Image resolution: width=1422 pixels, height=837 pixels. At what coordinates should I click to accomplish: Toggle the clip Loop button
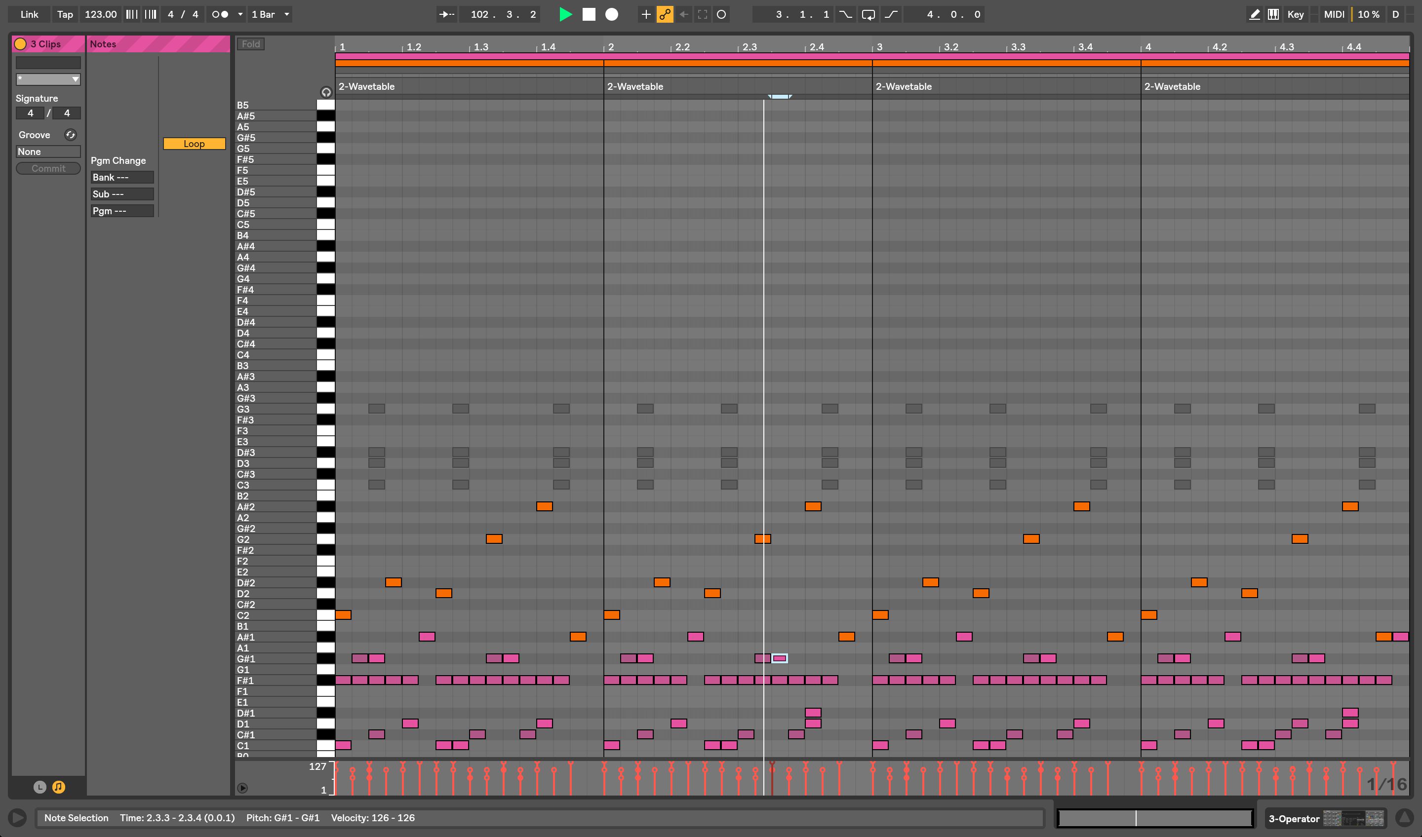tap(194, 144)
